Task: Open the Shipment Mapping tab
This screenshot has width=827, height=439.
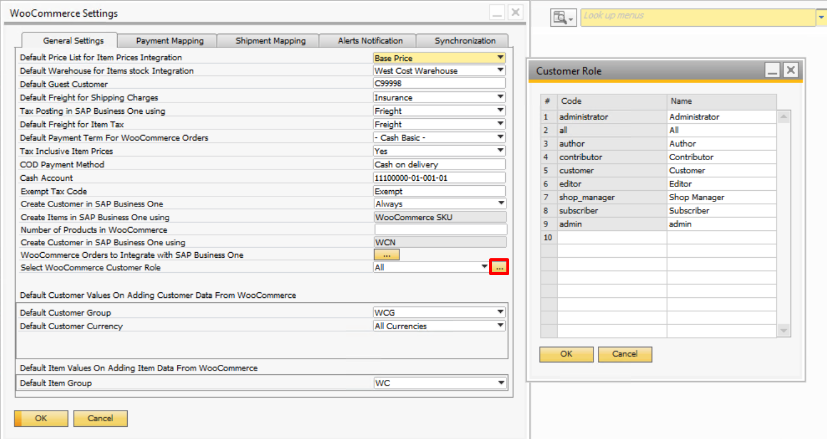Action: pos(268,41)
